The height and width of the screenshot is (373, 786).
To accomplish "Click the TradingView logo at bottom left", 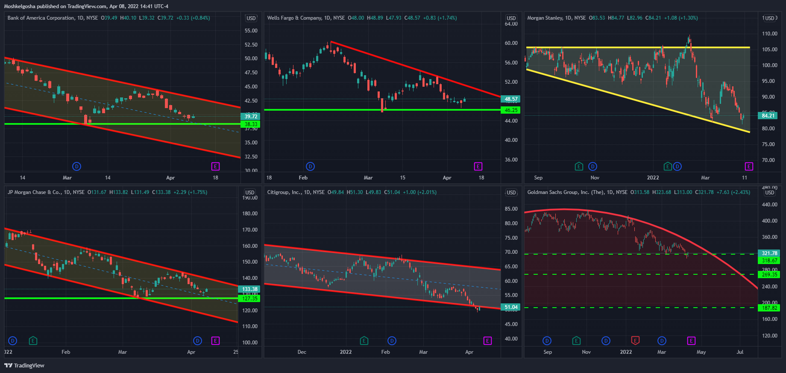I will click(24, 365).
